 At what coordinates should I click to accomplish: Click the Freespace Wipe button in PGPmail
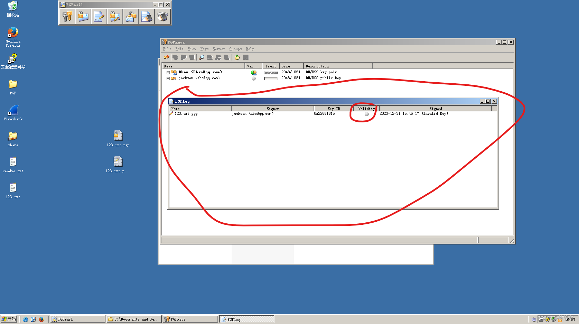coord(163,16)
